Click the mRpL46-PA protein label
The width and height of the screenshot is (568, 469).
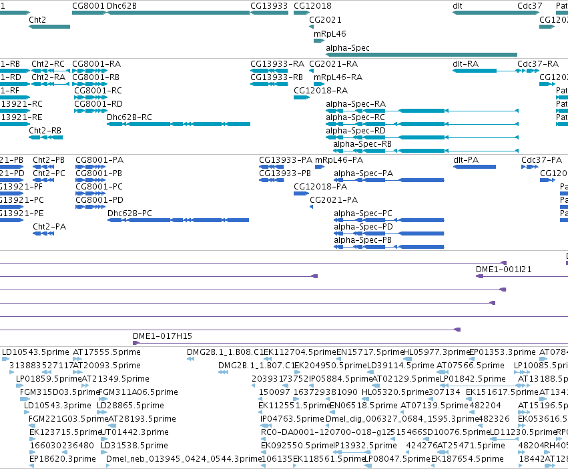[x=339, y=160]
